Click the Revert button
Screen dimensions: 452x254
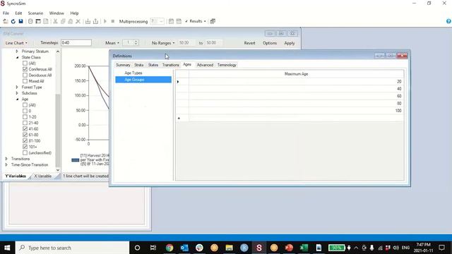249,43
